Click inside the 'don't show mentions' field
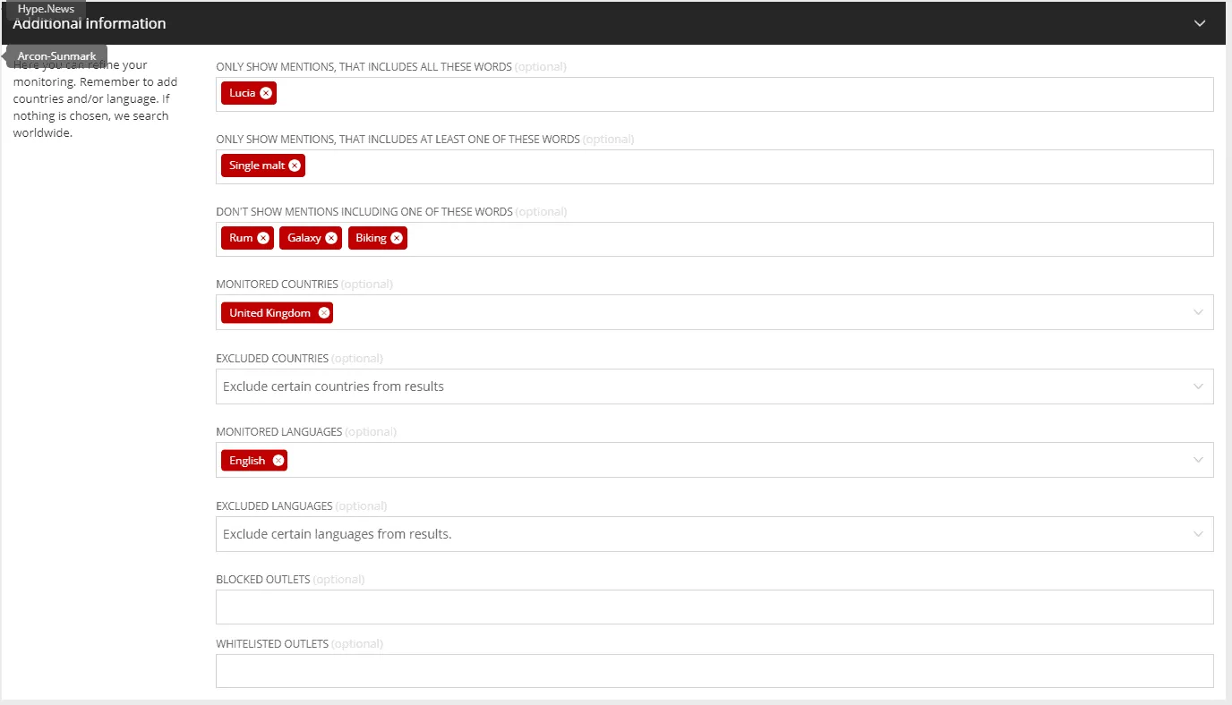 coord(714,239)
